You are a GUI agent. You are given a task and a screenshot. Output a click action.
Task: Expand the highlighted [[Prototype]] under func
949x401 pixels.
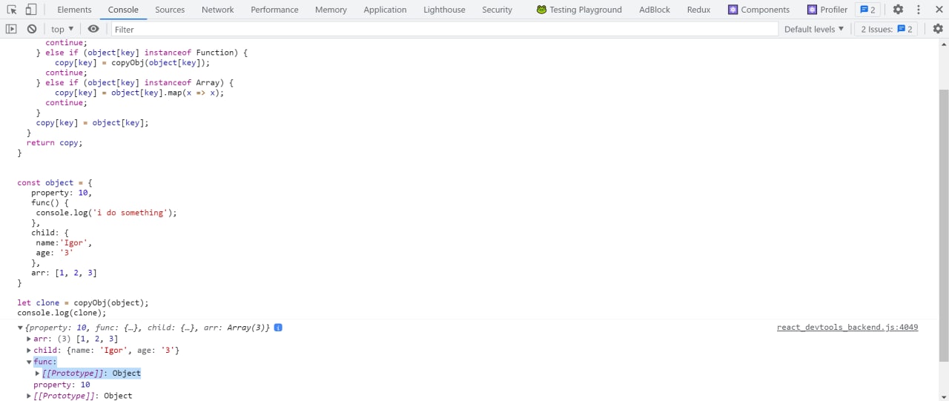click(x=38, y=373)
